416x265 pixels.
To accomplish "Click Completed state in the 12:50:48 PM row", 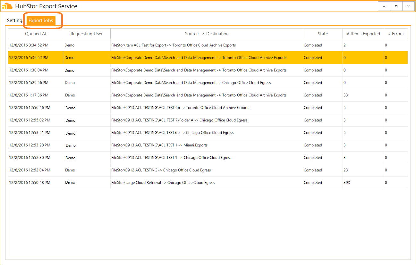I will tap(313, 183).
